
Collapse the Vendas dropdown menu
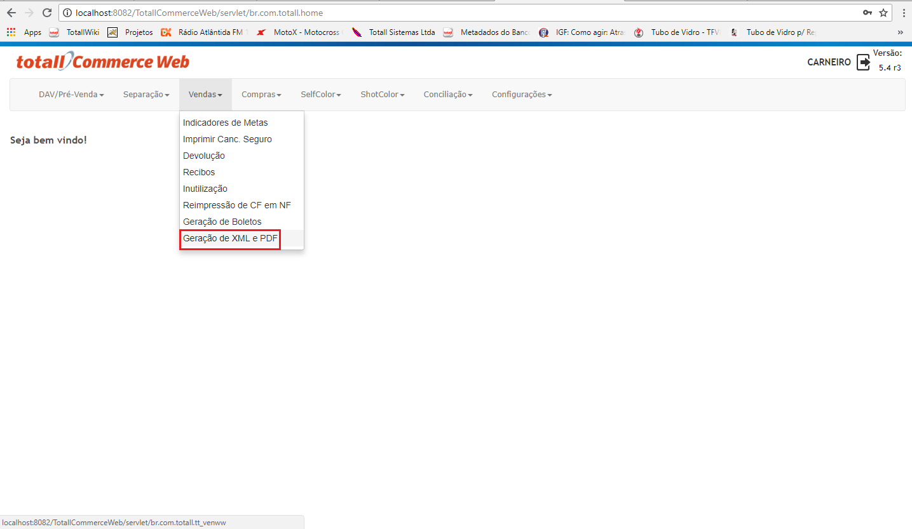205,95
